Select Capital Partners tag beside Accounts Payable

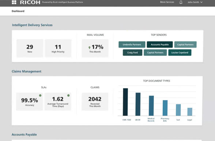pos(185,44)
